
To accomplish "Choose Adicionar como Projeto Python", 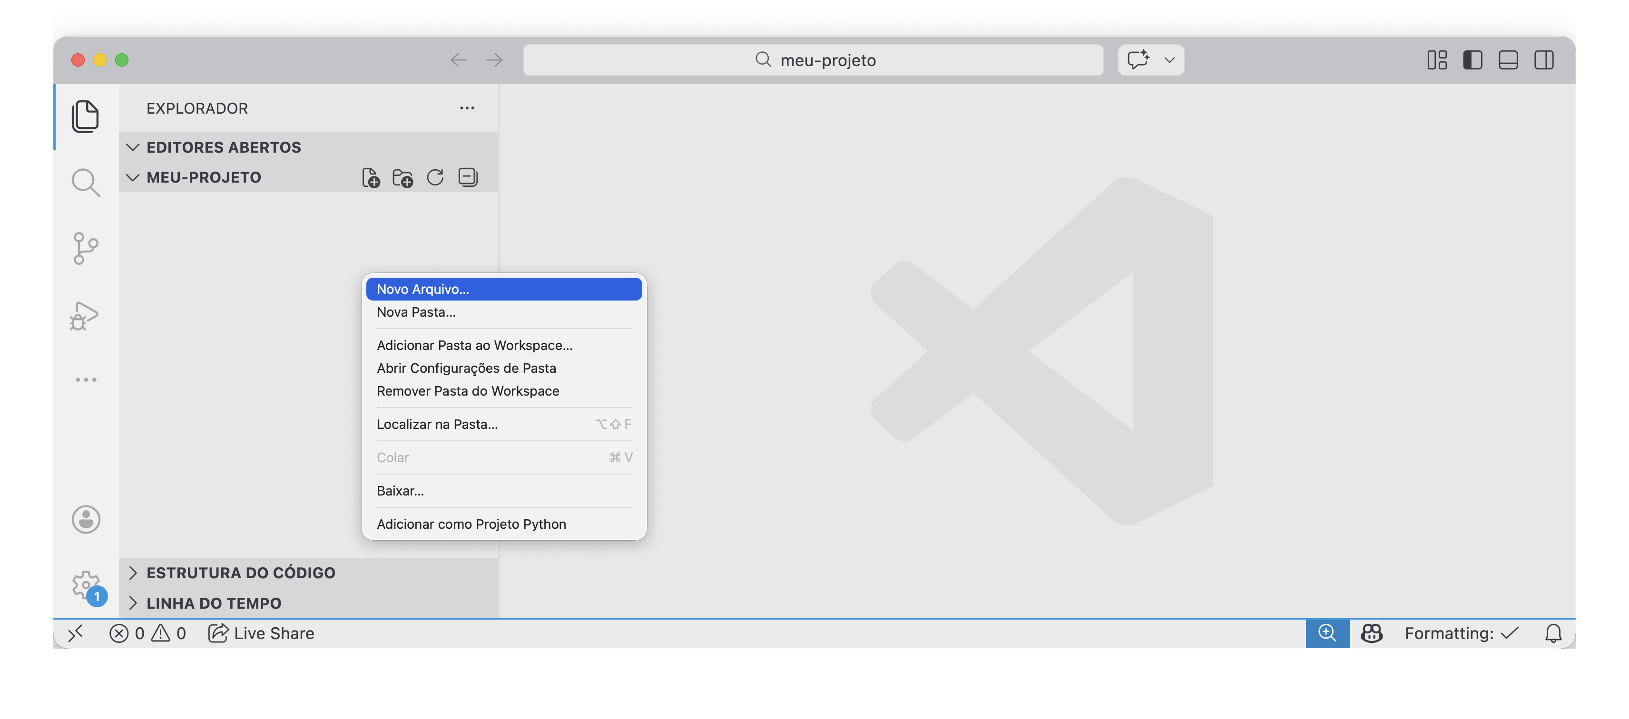I will click(471, 524).
